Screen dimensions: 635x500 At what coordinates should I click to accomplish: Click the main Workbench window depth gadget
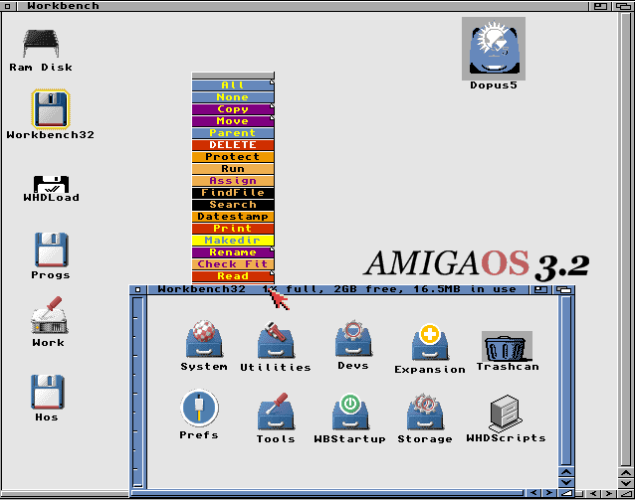[x=623, y=6]
